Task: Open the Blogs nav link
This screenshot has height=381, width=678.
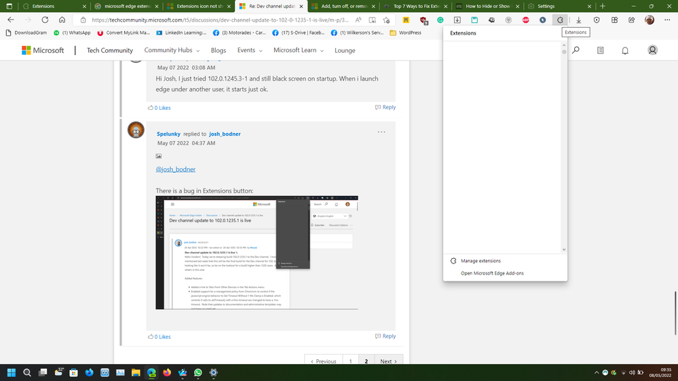Action: click(219, 50)
